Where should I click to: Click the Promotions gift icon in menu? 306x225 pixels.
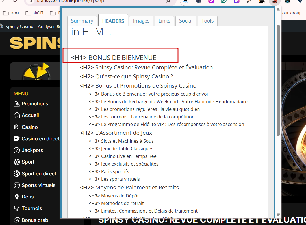point(17,104)
